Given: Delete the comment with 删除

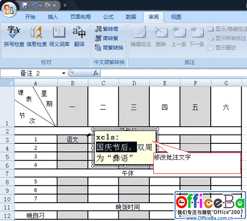Looking at the screenshot, I should pyautogui.click(x=161, y=37).
